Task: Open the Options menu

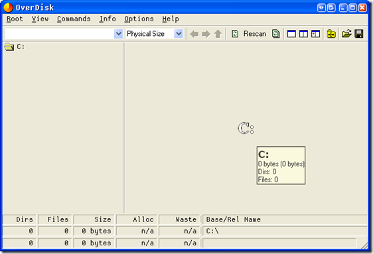Action: (139, 19)
